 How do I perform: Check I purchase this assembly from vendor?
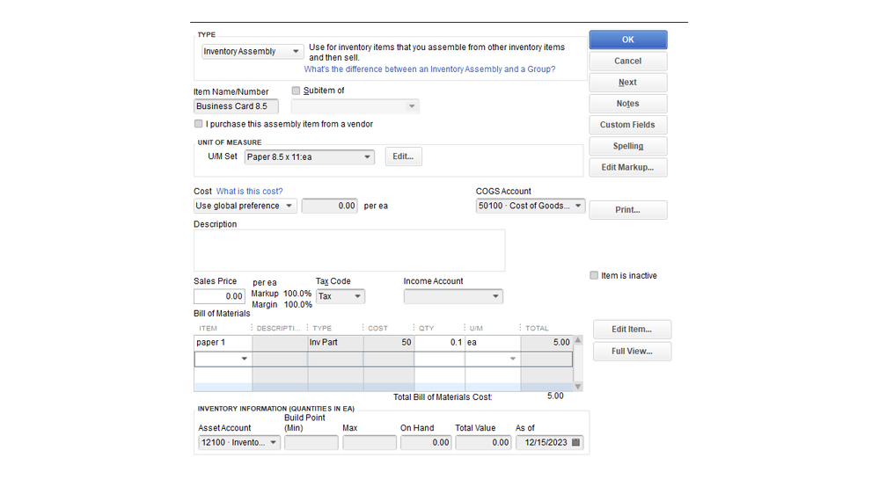199,124
